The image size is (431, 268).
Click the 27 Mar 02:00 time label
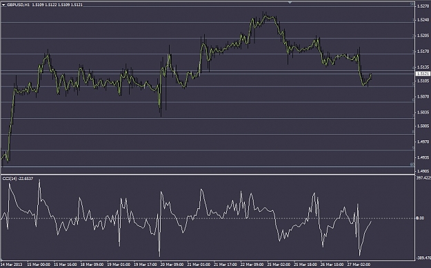pos(359,265)
